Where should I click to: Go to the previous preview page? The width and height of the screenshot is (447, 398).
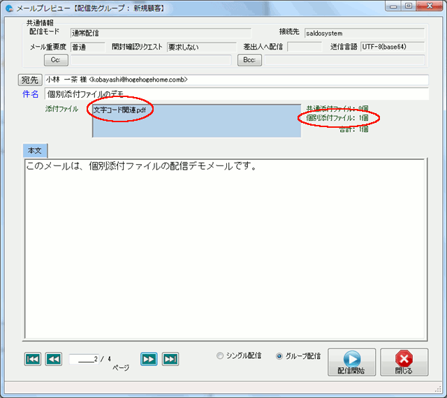pyautogui.click(x=53, y=359)
